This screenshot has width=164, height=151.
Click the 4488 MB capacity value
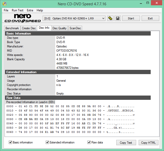pyautogui.click(x=62, y=64)
